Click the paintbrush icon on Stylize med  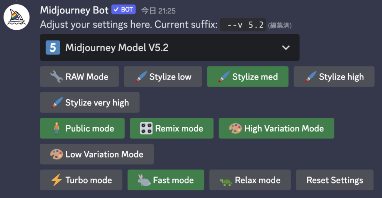pos(224,77)
